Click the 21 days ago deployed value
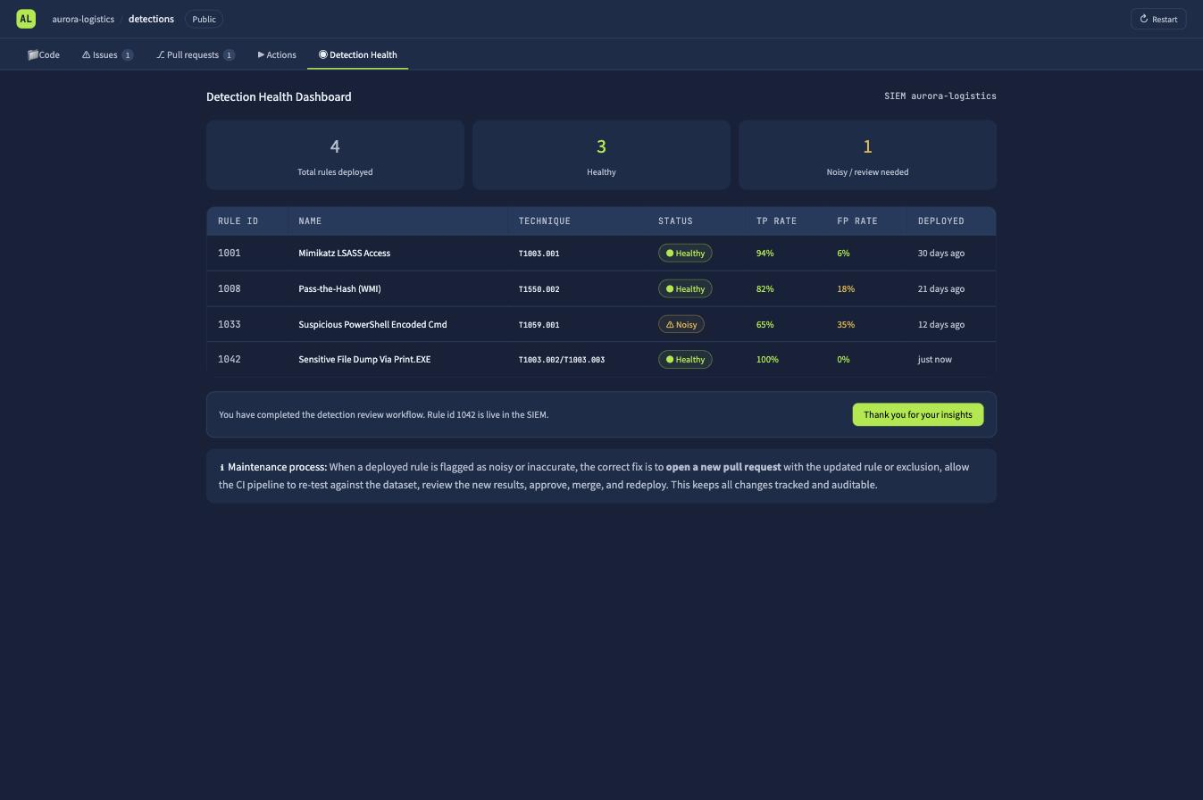This screenshot has height=800, width=1203. [x=941, y=289]
